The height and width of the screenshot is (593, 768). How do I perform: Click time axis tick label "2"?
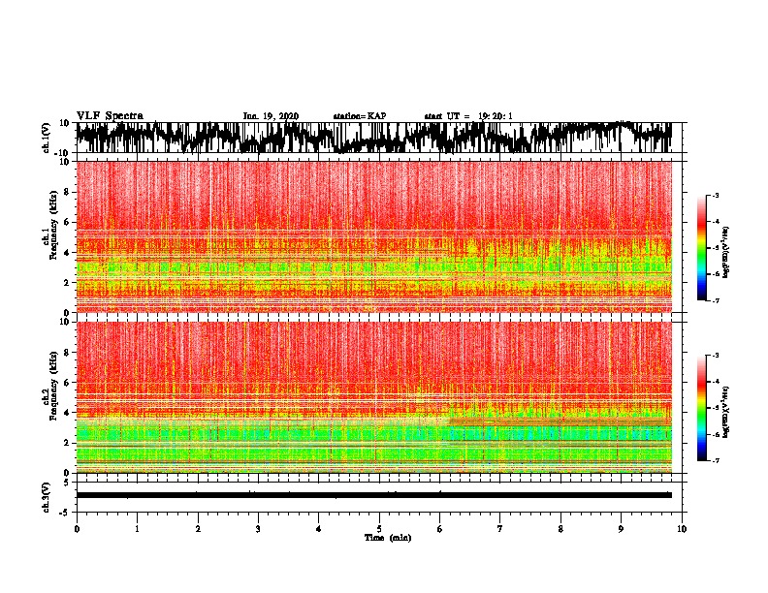[x=198, y=529]
